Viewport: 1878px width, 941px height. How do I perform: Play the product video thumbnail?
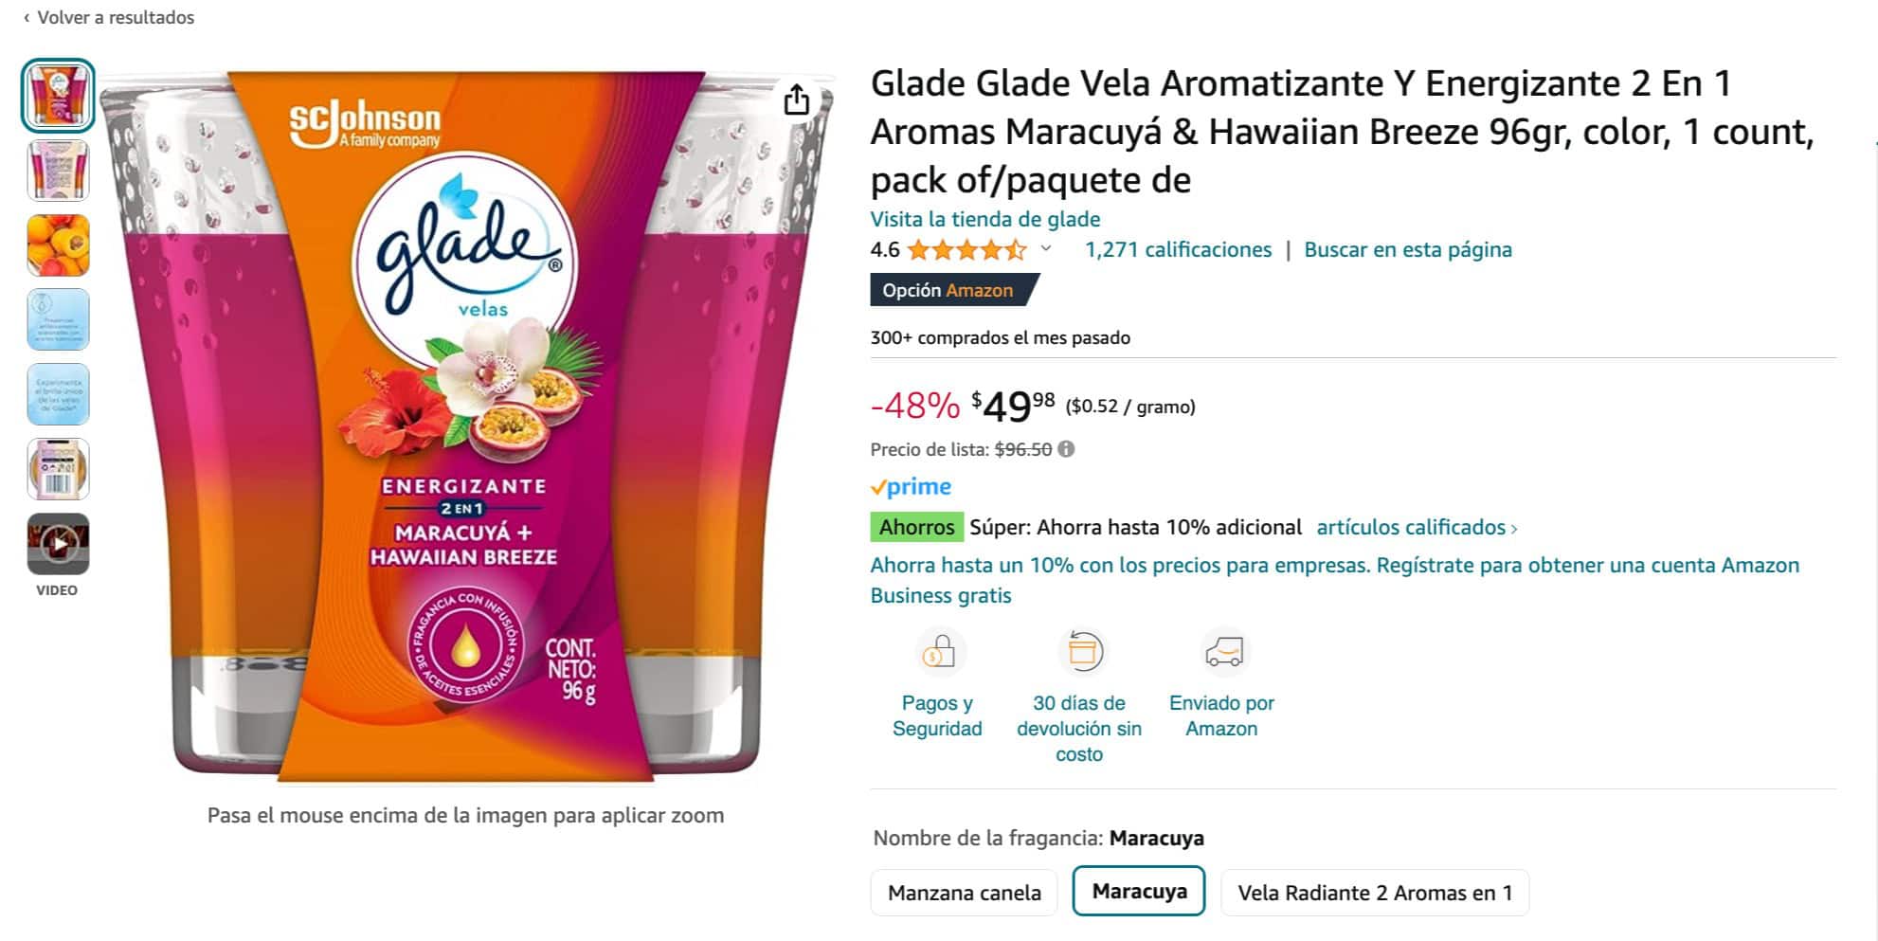pos(58,544)
